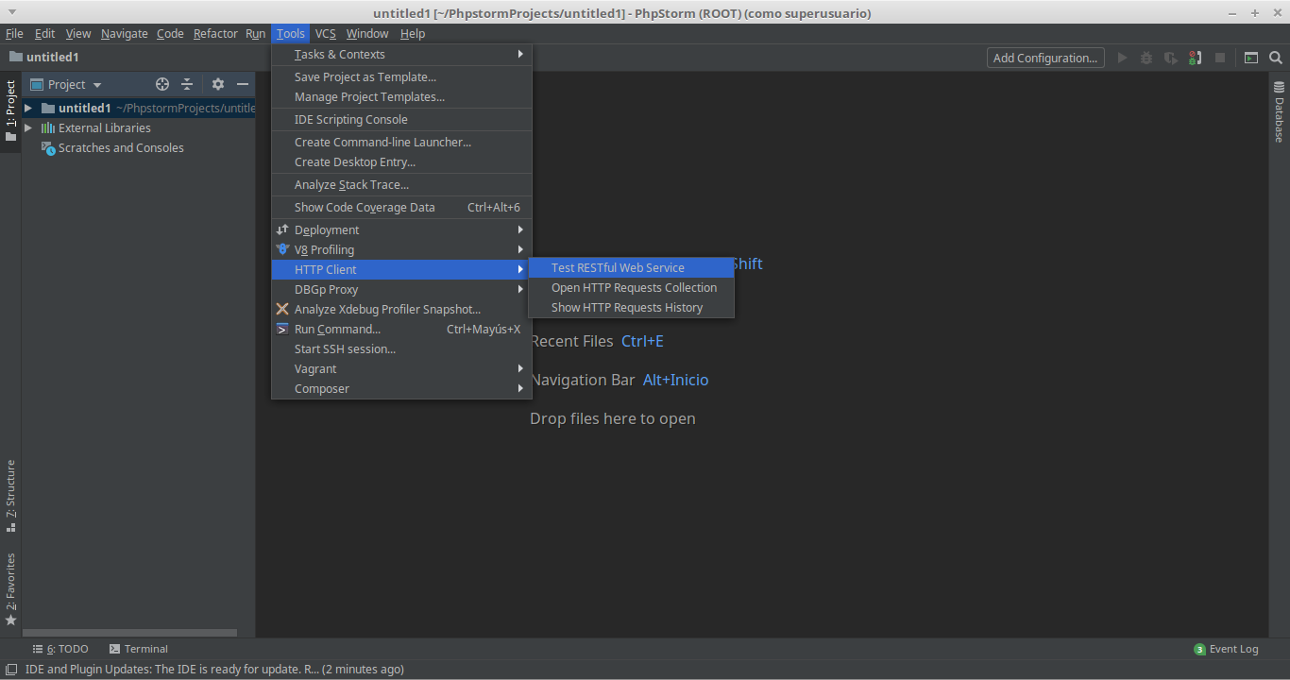Expand the untitled1 project tree node
The width and height of the screenshot is (1290, 680).
(28, 108)
